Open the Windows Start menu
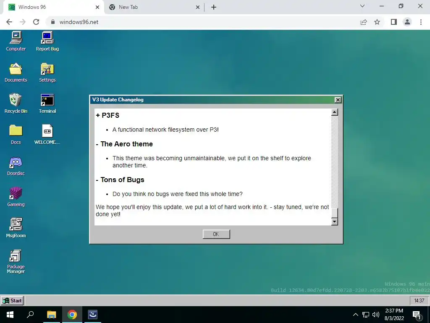 [10, 315]
